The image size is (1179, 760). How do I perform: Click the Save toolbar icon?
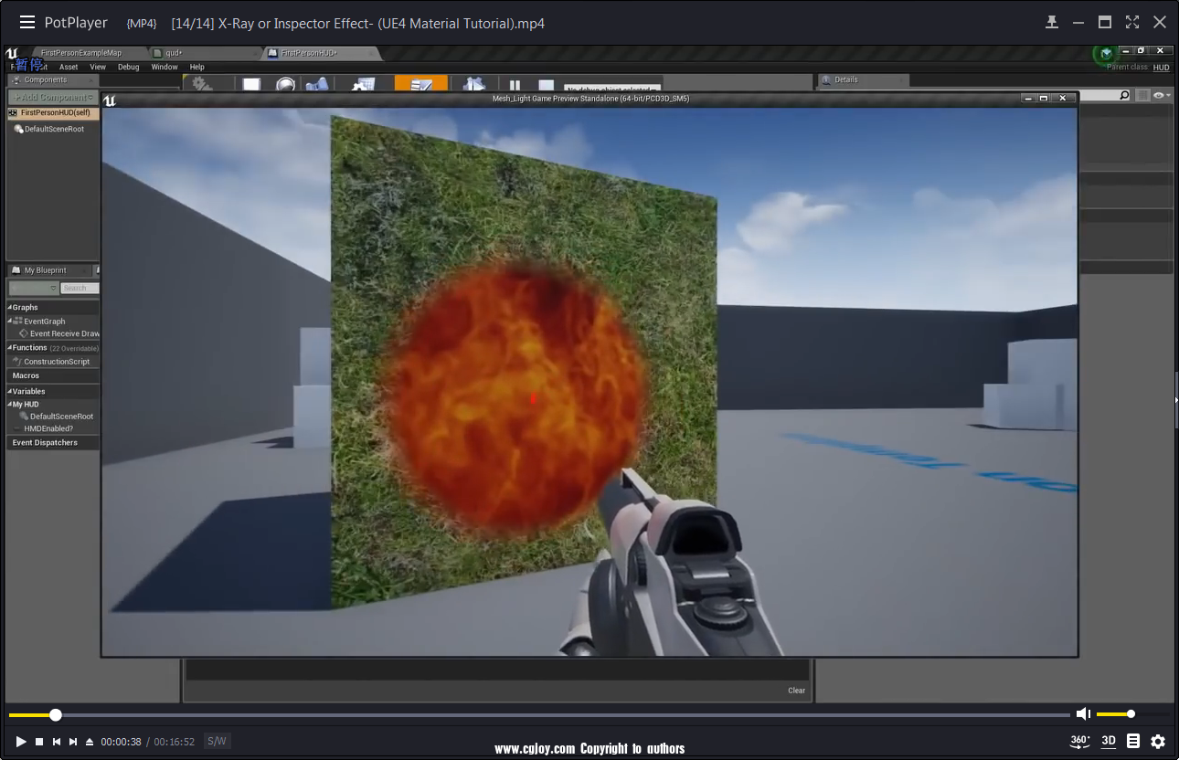point(251,84)
